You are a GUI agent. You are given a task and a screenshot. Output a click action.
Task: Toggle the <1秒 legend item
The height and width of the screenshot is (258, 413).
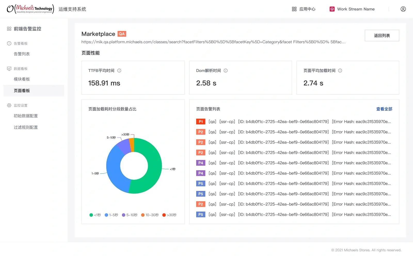[95, 215]
